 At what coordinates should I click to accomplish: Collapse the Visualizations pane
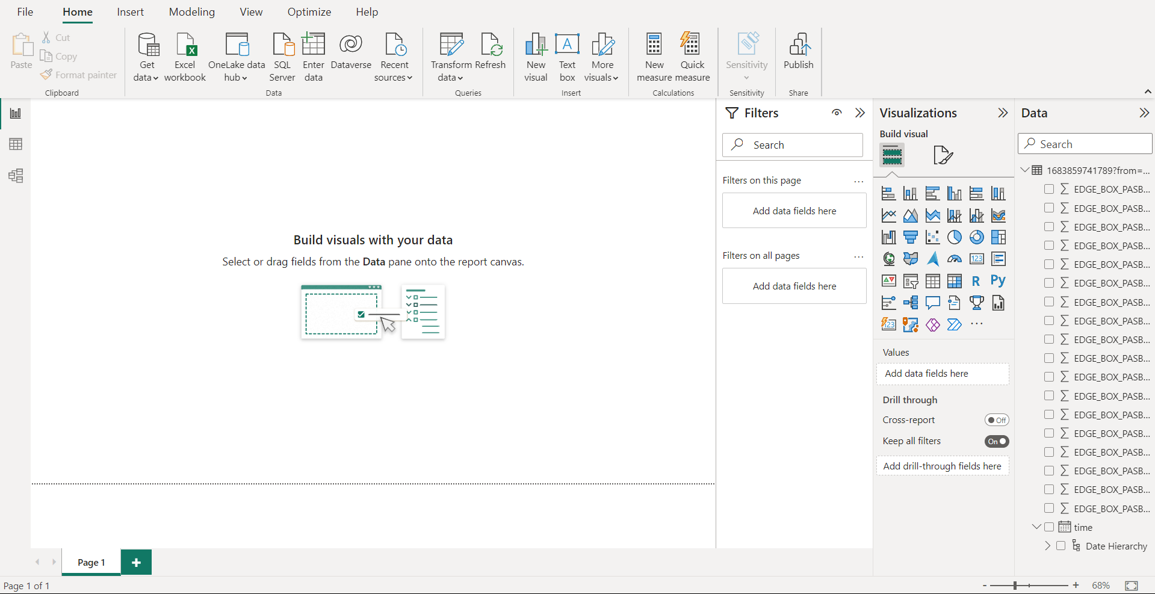1003,113
